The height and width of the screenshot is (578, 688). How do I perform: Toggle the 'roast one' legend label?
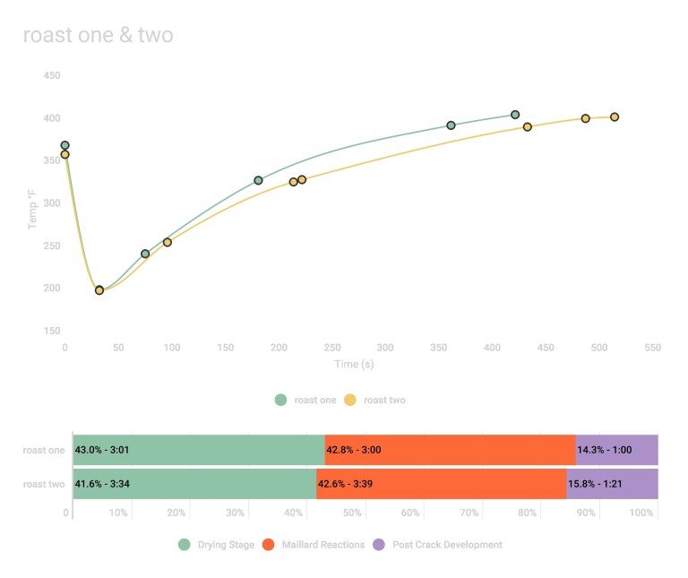(313, 401)
